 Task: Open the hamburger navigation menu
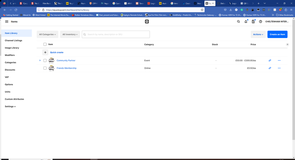pyautogui.click(x=7, y=22)
